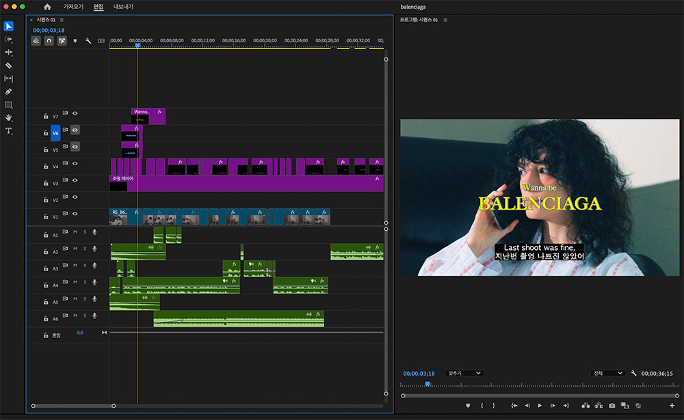Mark In point in program monitor
The width and height of the screenshot is (684, 420).
tap(482, 406)
